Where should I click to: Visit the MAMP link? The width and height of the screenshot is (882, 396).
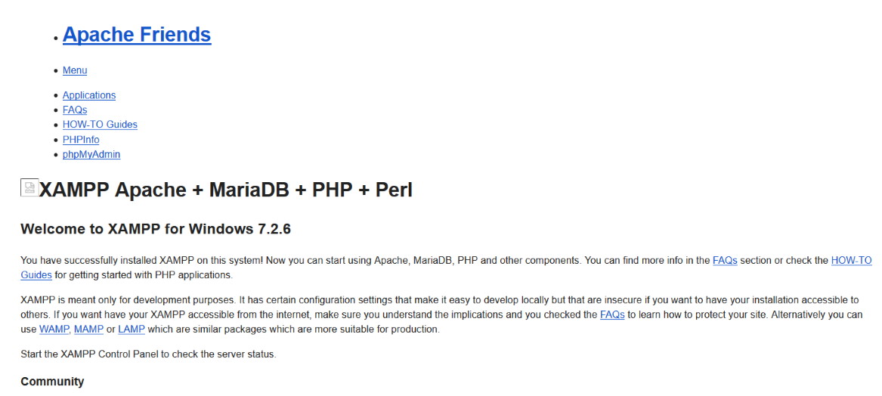88,329
